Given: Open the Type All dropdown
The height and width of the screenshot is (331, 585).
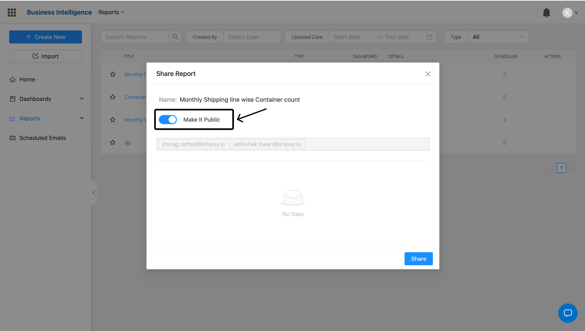Looking at the screenshot, I should pyautogui.click(x=498, y=37).
